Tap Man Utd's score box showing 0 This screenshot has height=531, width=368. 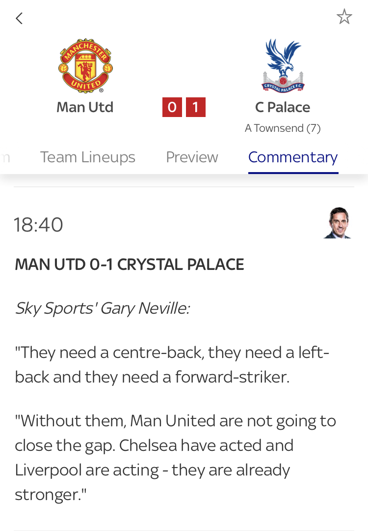coord(172,107)
